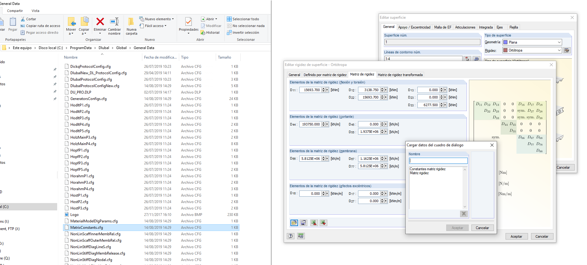Click Copiar ruta de acceso in ribbon
The image size is (587, 265).
pyautogui.click(x=40, y=26)
